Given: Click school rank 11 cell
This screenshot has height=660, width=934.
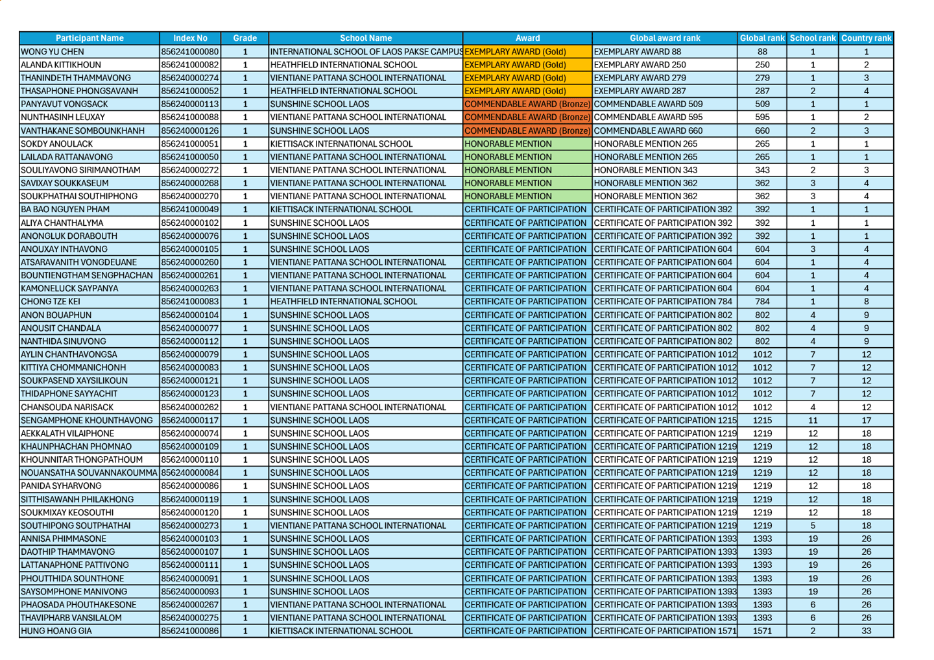Looking at the screenshot, I should pyautogui.click(x=813, y=420).
